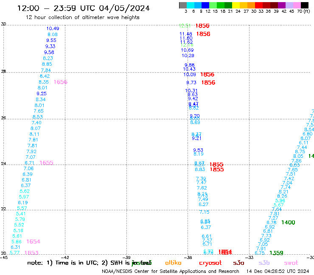Click the 7.92 wave height value

coord(31,151)
